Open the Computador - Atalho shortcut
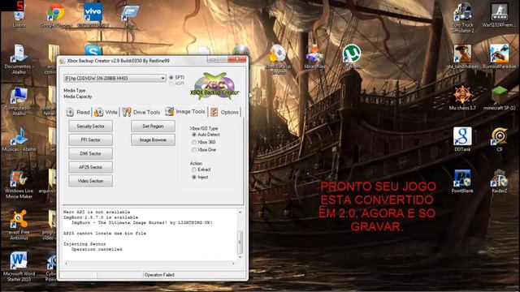The height and width of the screenshot is (292, 520). pos(19,101)
